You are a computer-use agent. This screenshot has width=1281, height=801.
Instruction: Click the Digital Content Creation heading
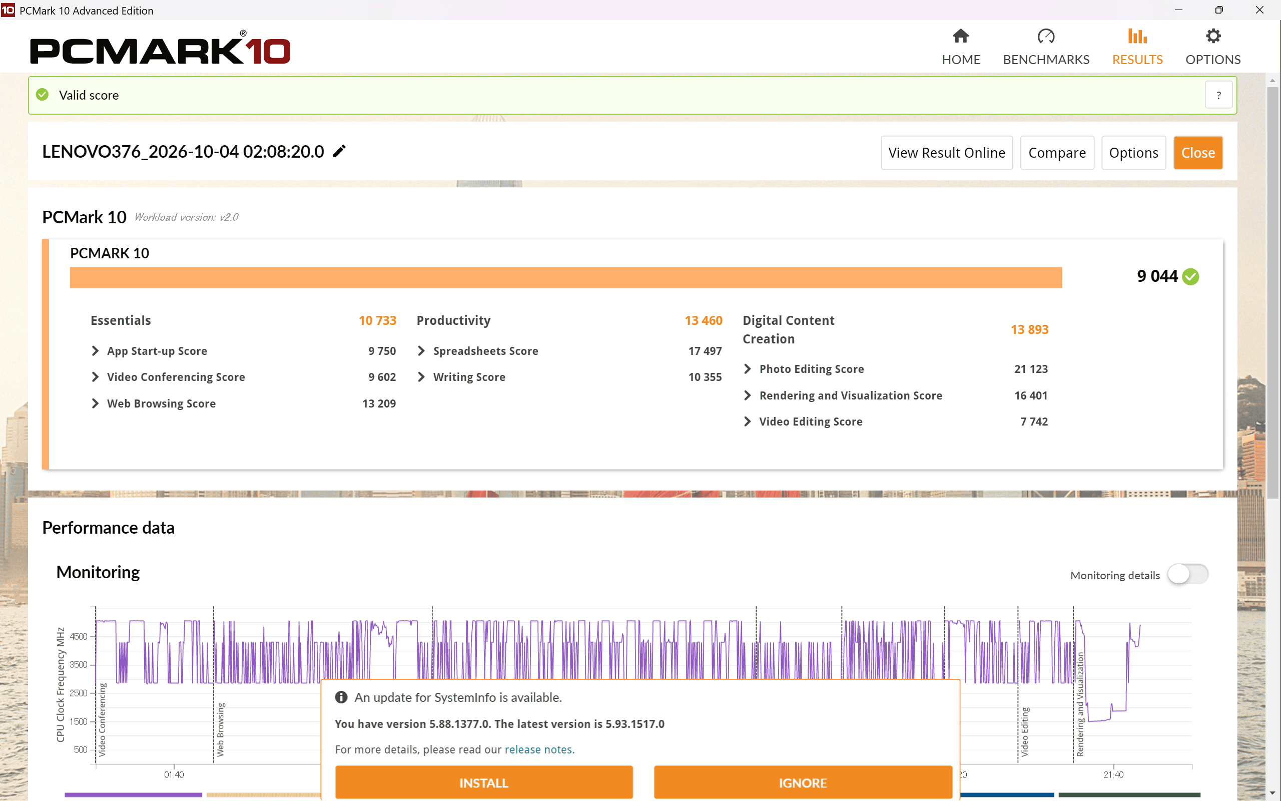point(788,329)
